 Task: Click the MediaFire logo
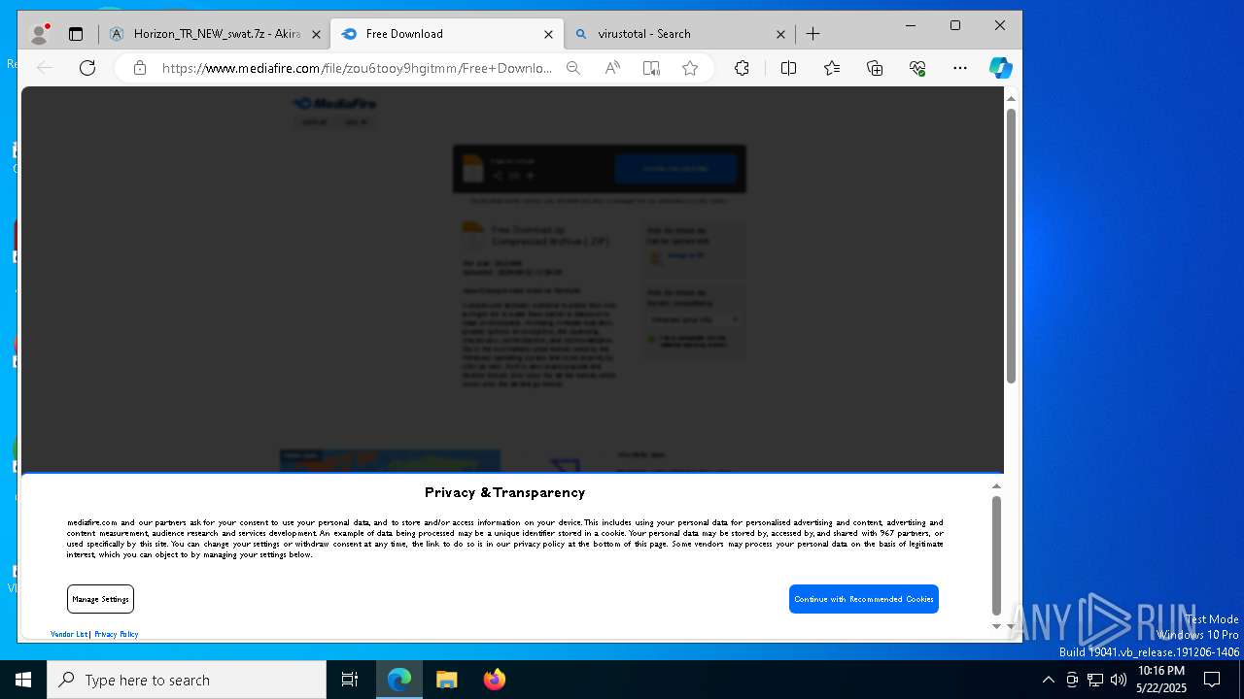click(x=335, y=103)
